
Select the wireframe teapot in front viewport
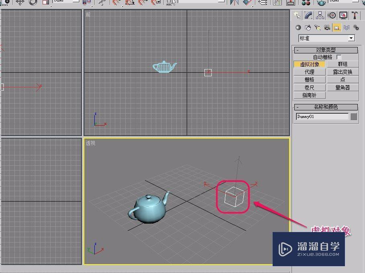coord(164,67)
